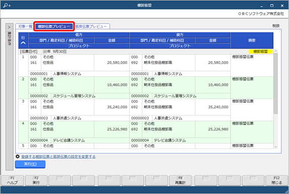
Task: Switch to the 対象一覧 tab
Action: [25, 26]
